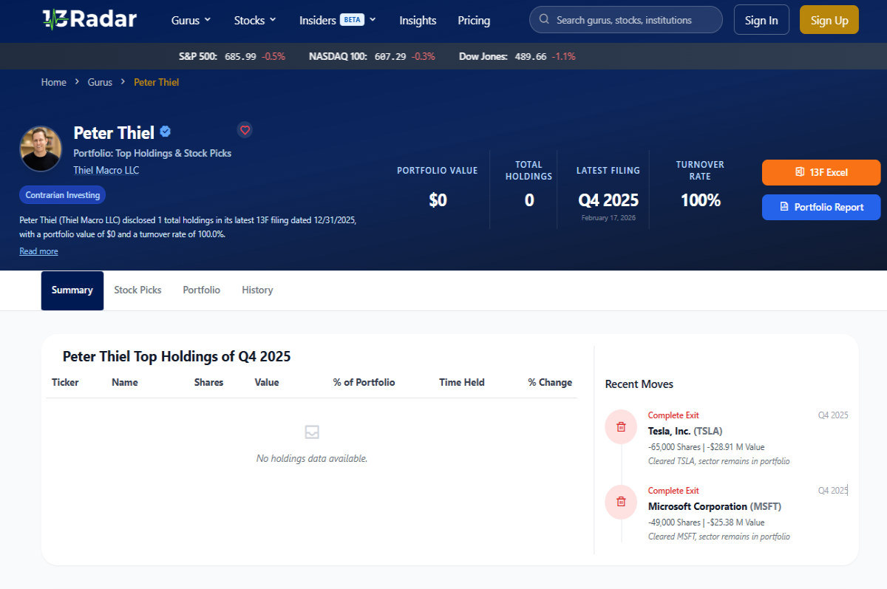Expand the Insiders dropdown menu
The height and width of the screenshot is (589, 887).
338,20
